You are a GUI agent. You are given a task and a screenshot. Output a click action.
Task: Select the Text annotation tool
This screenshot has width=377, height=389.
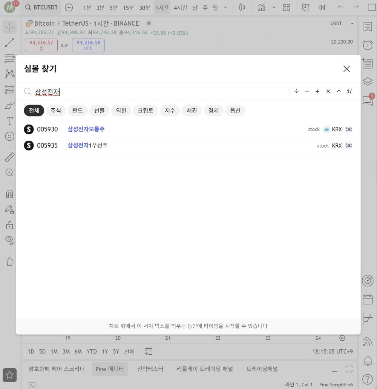click(10, 121)
